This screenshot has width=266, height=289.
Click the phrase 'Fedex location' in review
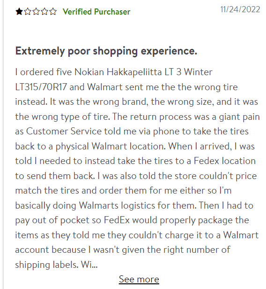point(225,161)
